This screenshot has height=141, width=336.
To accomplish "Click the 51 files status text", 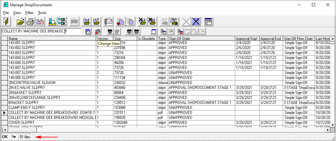I will [25, 137].
